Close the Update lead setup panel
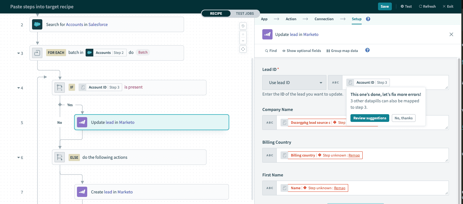The height and width of the screenshot is (204, 463). tap(451, 34)
